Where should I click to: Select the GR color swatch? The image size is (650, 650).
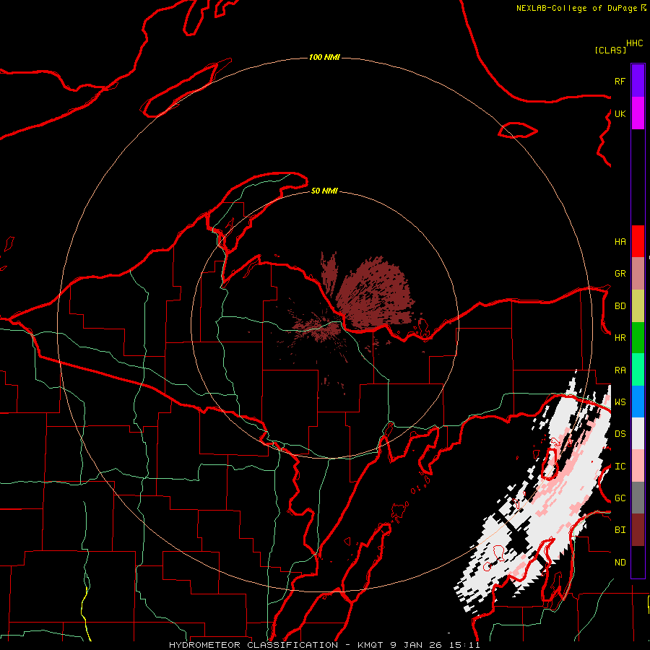[638, 274]
